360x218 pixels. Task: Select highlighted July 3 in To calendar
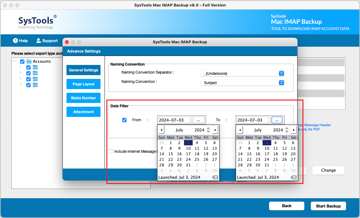pyautogui.click(x=267, y=143)
